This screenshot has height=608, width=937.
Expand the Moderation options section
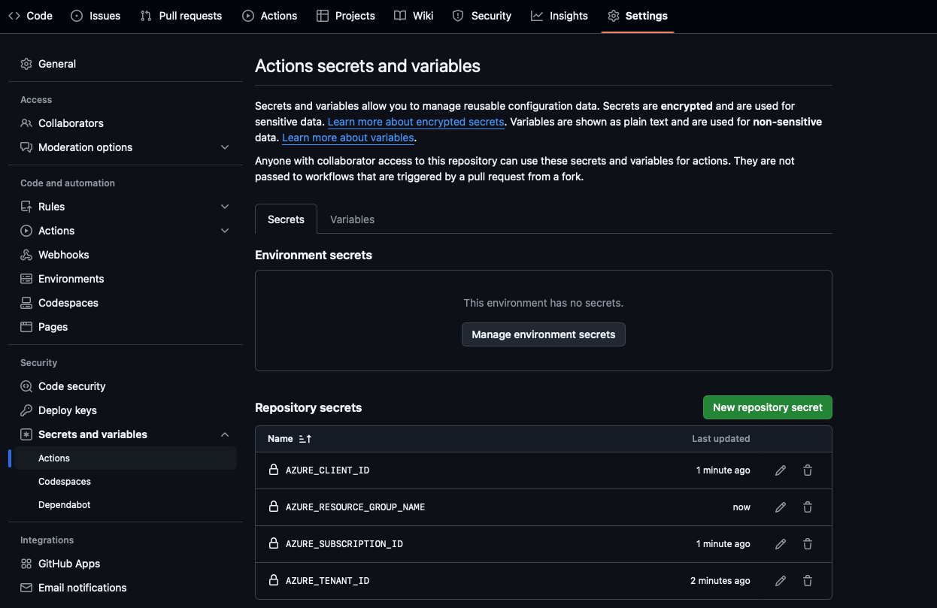click(x=224, y=147)
